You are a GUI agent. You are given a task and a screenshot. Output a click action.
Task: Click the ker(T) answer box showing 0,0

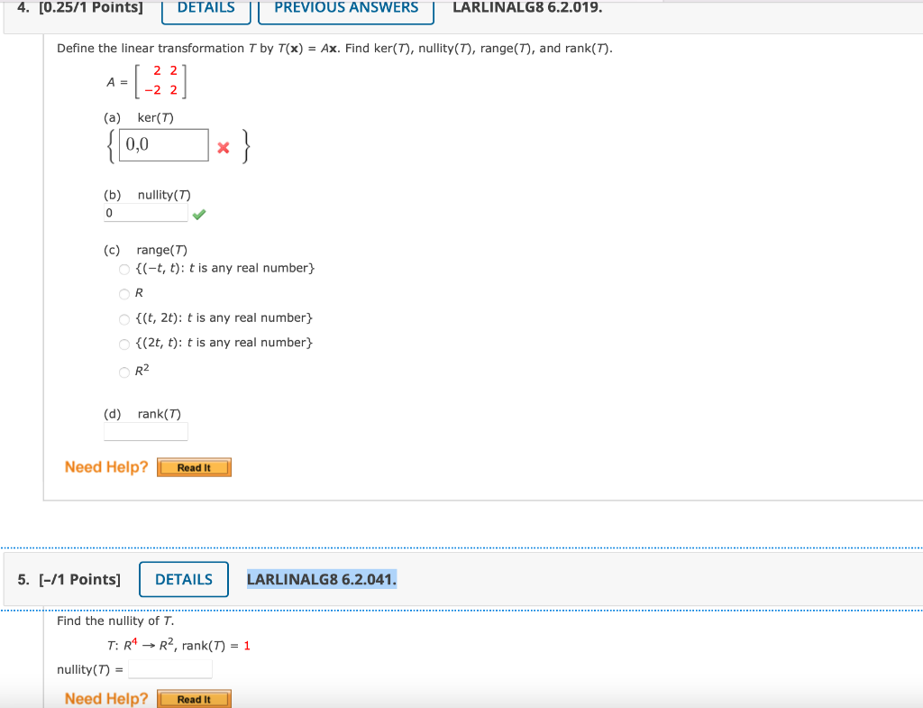[x=163, y=144]
